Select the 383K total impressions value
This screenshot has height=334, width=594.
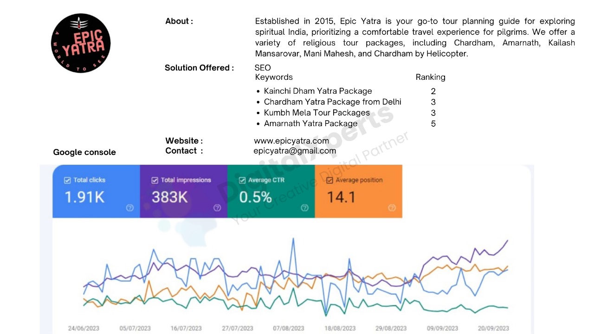169,197
